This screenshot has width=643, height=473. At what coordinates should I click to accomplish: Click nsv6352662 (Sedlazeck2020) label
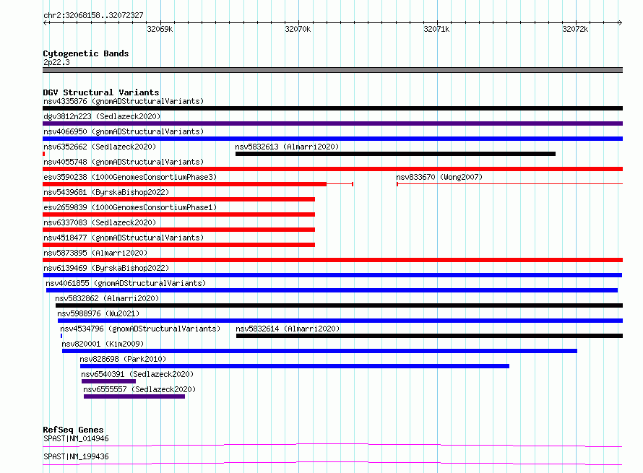[x=100, y=147]
